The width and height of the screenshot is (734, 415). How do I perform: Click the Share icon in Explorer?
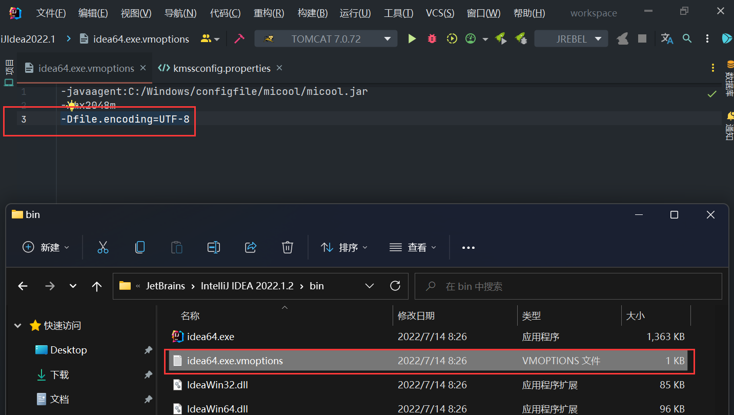(251, 247)
